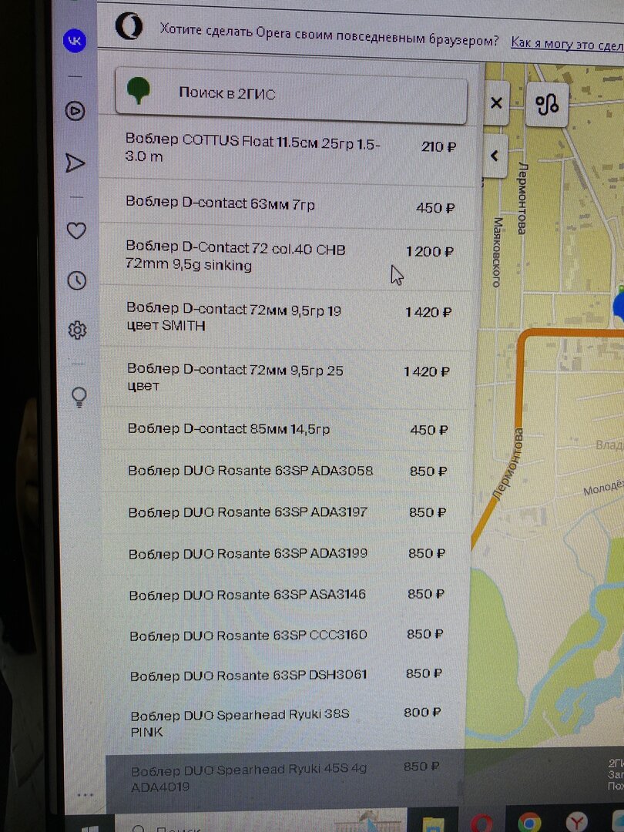Select "Воблер D-contact 72мм 9,5гр 19" item
The height and width of the screenshot is (832, 624).
287,317
